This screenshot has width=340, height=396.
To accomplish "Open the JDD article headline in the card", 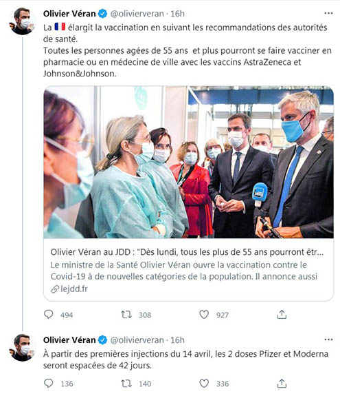I will point(187,252).
